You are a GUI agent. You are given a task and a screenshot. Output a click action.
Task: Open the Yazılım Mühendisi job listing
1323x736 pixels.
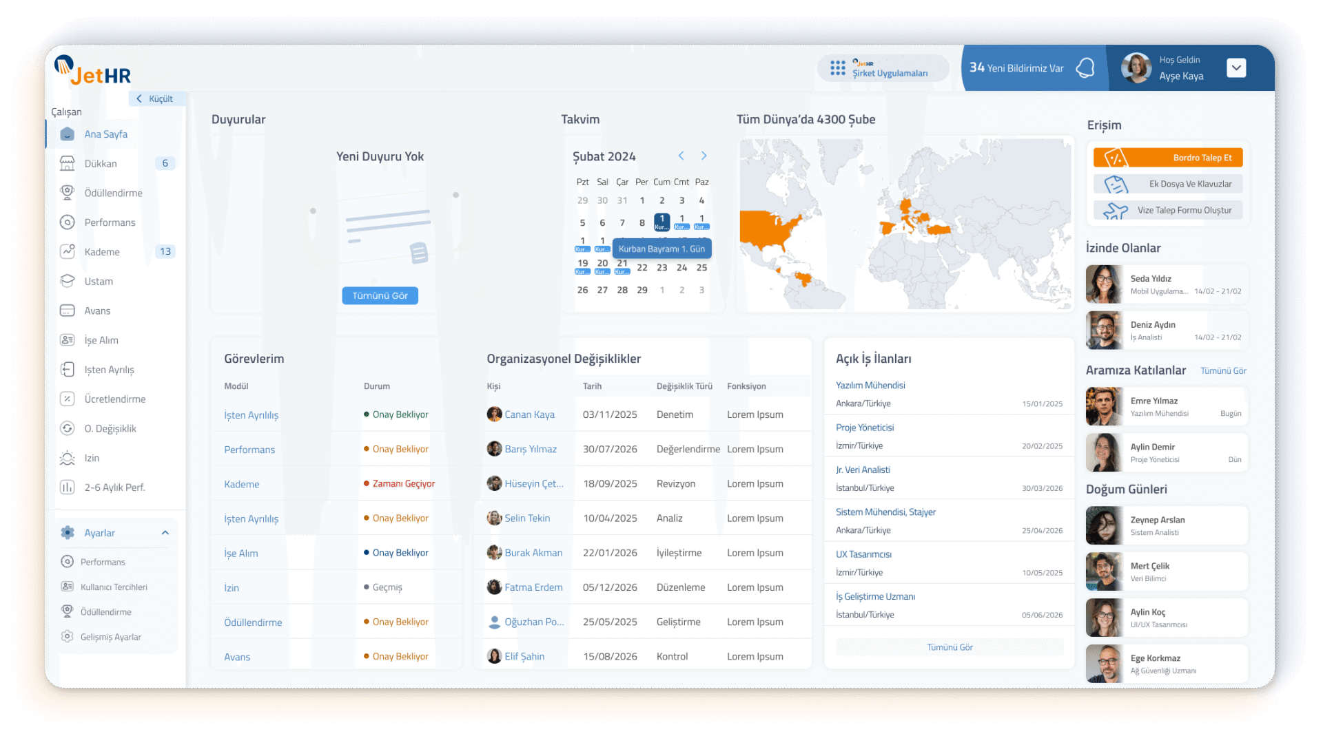point(870,385)
